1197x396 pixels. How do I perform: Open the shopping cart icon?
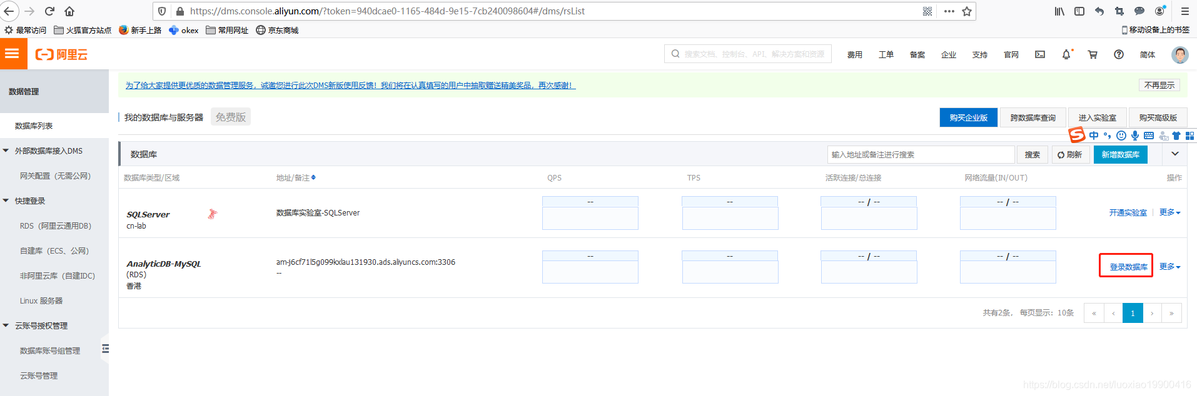click(x=1093, y=54)
